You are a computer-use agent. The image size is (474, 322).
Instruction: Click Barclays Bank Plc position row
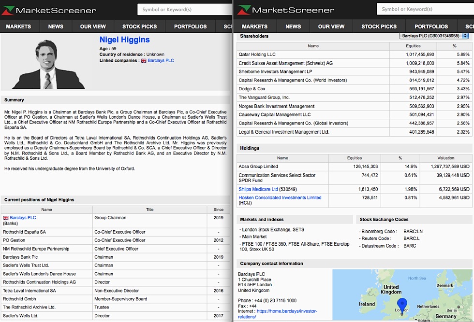(x=116, y=257)
